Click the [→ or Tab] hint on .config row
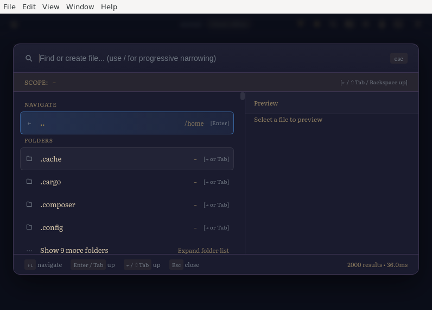 217,227
